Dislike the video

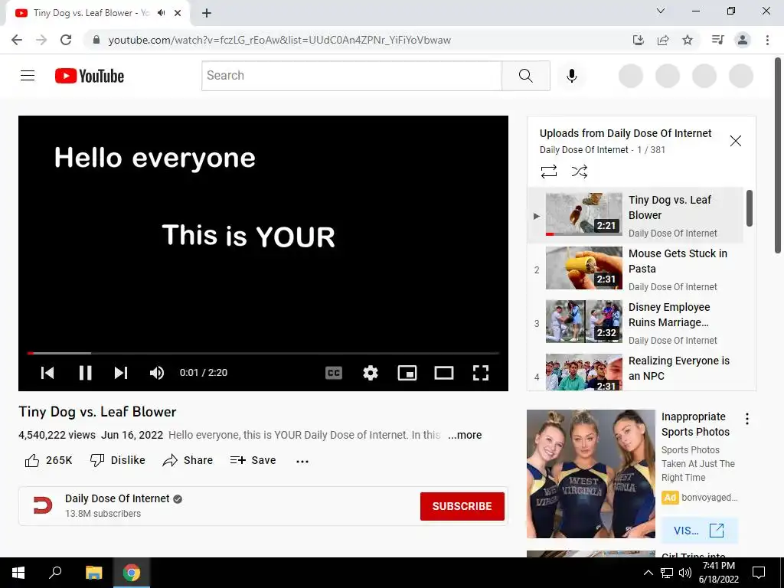click(117, 460)
